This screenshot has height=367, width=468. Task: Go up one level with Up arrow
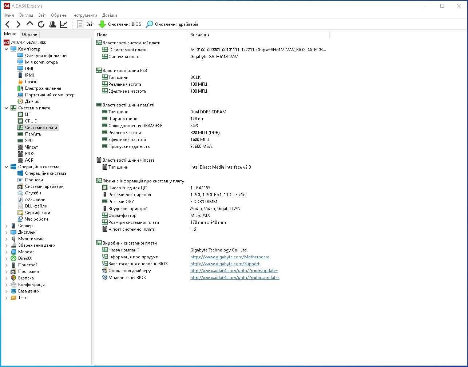(x=30, y=24)
